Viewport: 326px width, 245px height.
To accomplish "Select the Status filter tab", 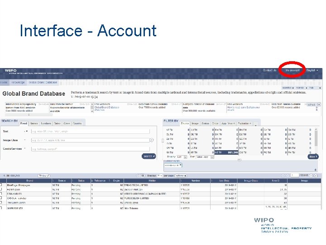I will pos(206,123).
